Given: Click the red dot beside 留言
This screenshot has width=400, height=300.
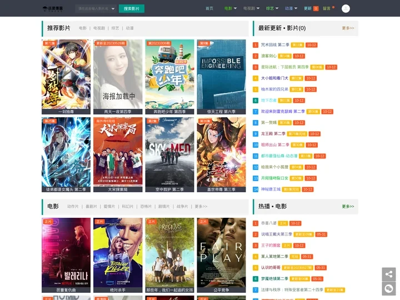Looking at the screenshot, I should coord(333,7).
